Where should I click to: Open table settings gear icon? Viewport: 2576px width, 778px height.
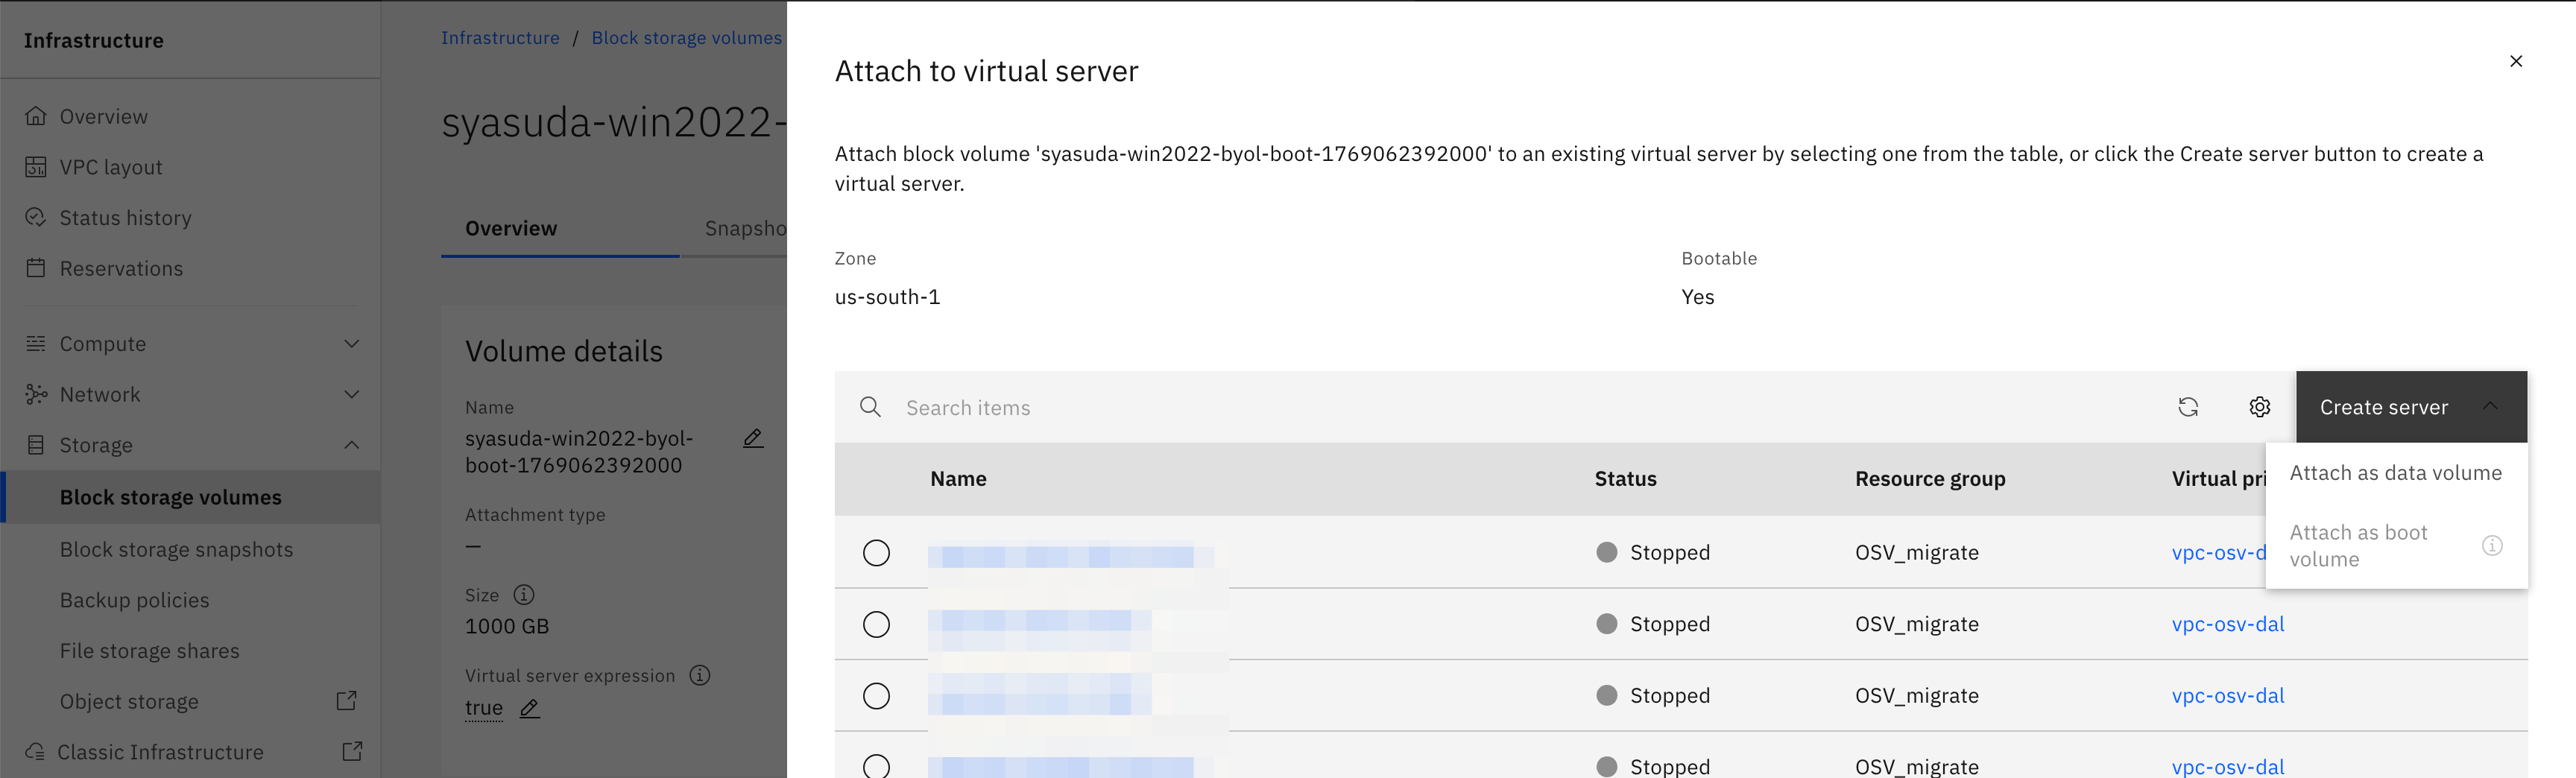(x=2260, y=407)
